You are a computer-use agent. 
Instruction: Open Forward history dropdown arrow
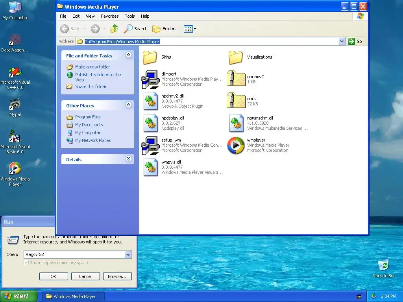pyautogui.click(x=104, y=29)
